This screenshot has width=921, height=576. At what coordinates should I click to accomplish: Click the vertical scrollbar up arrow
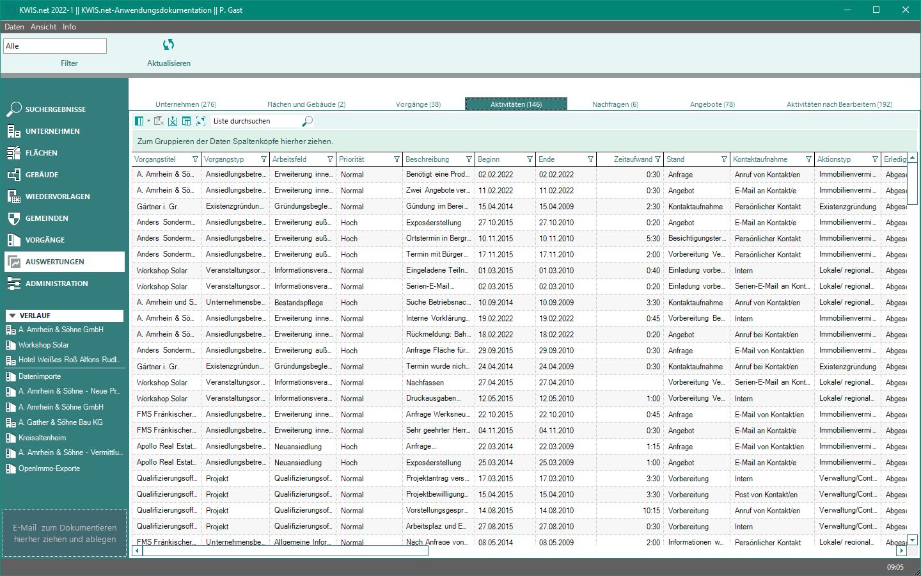point(913,157)
